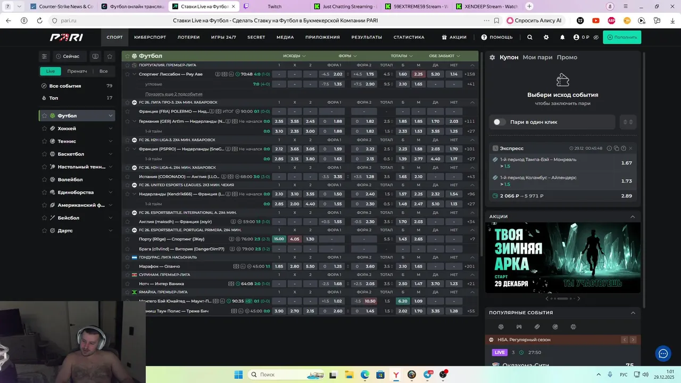Open File Explorer from the taskbar
The height and width of the screenshot is (383, 681).
point(349,374)
